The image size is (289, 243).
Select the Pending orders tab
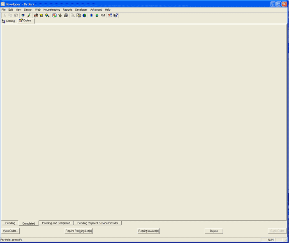(x=10, y=223)
